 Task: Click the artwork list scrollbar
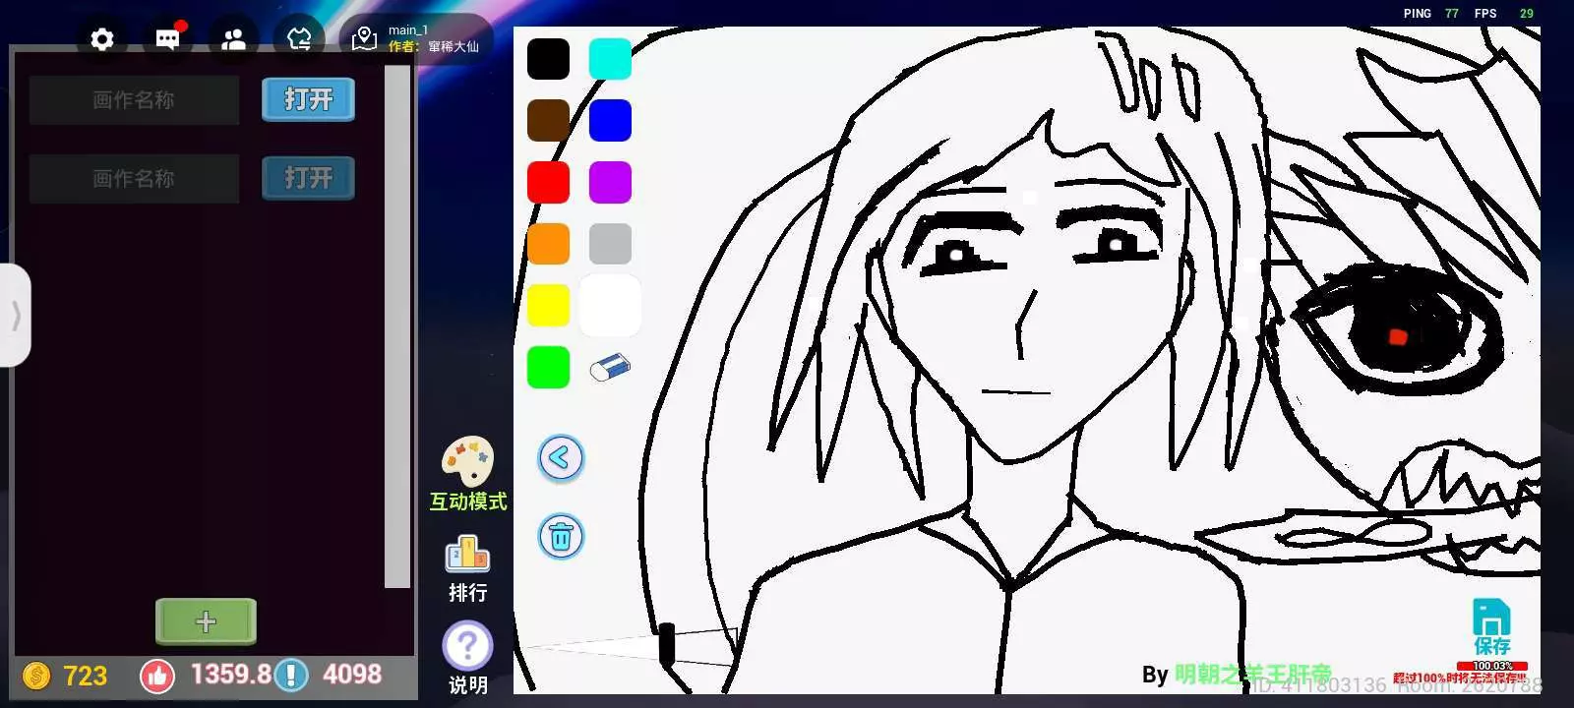397,324
